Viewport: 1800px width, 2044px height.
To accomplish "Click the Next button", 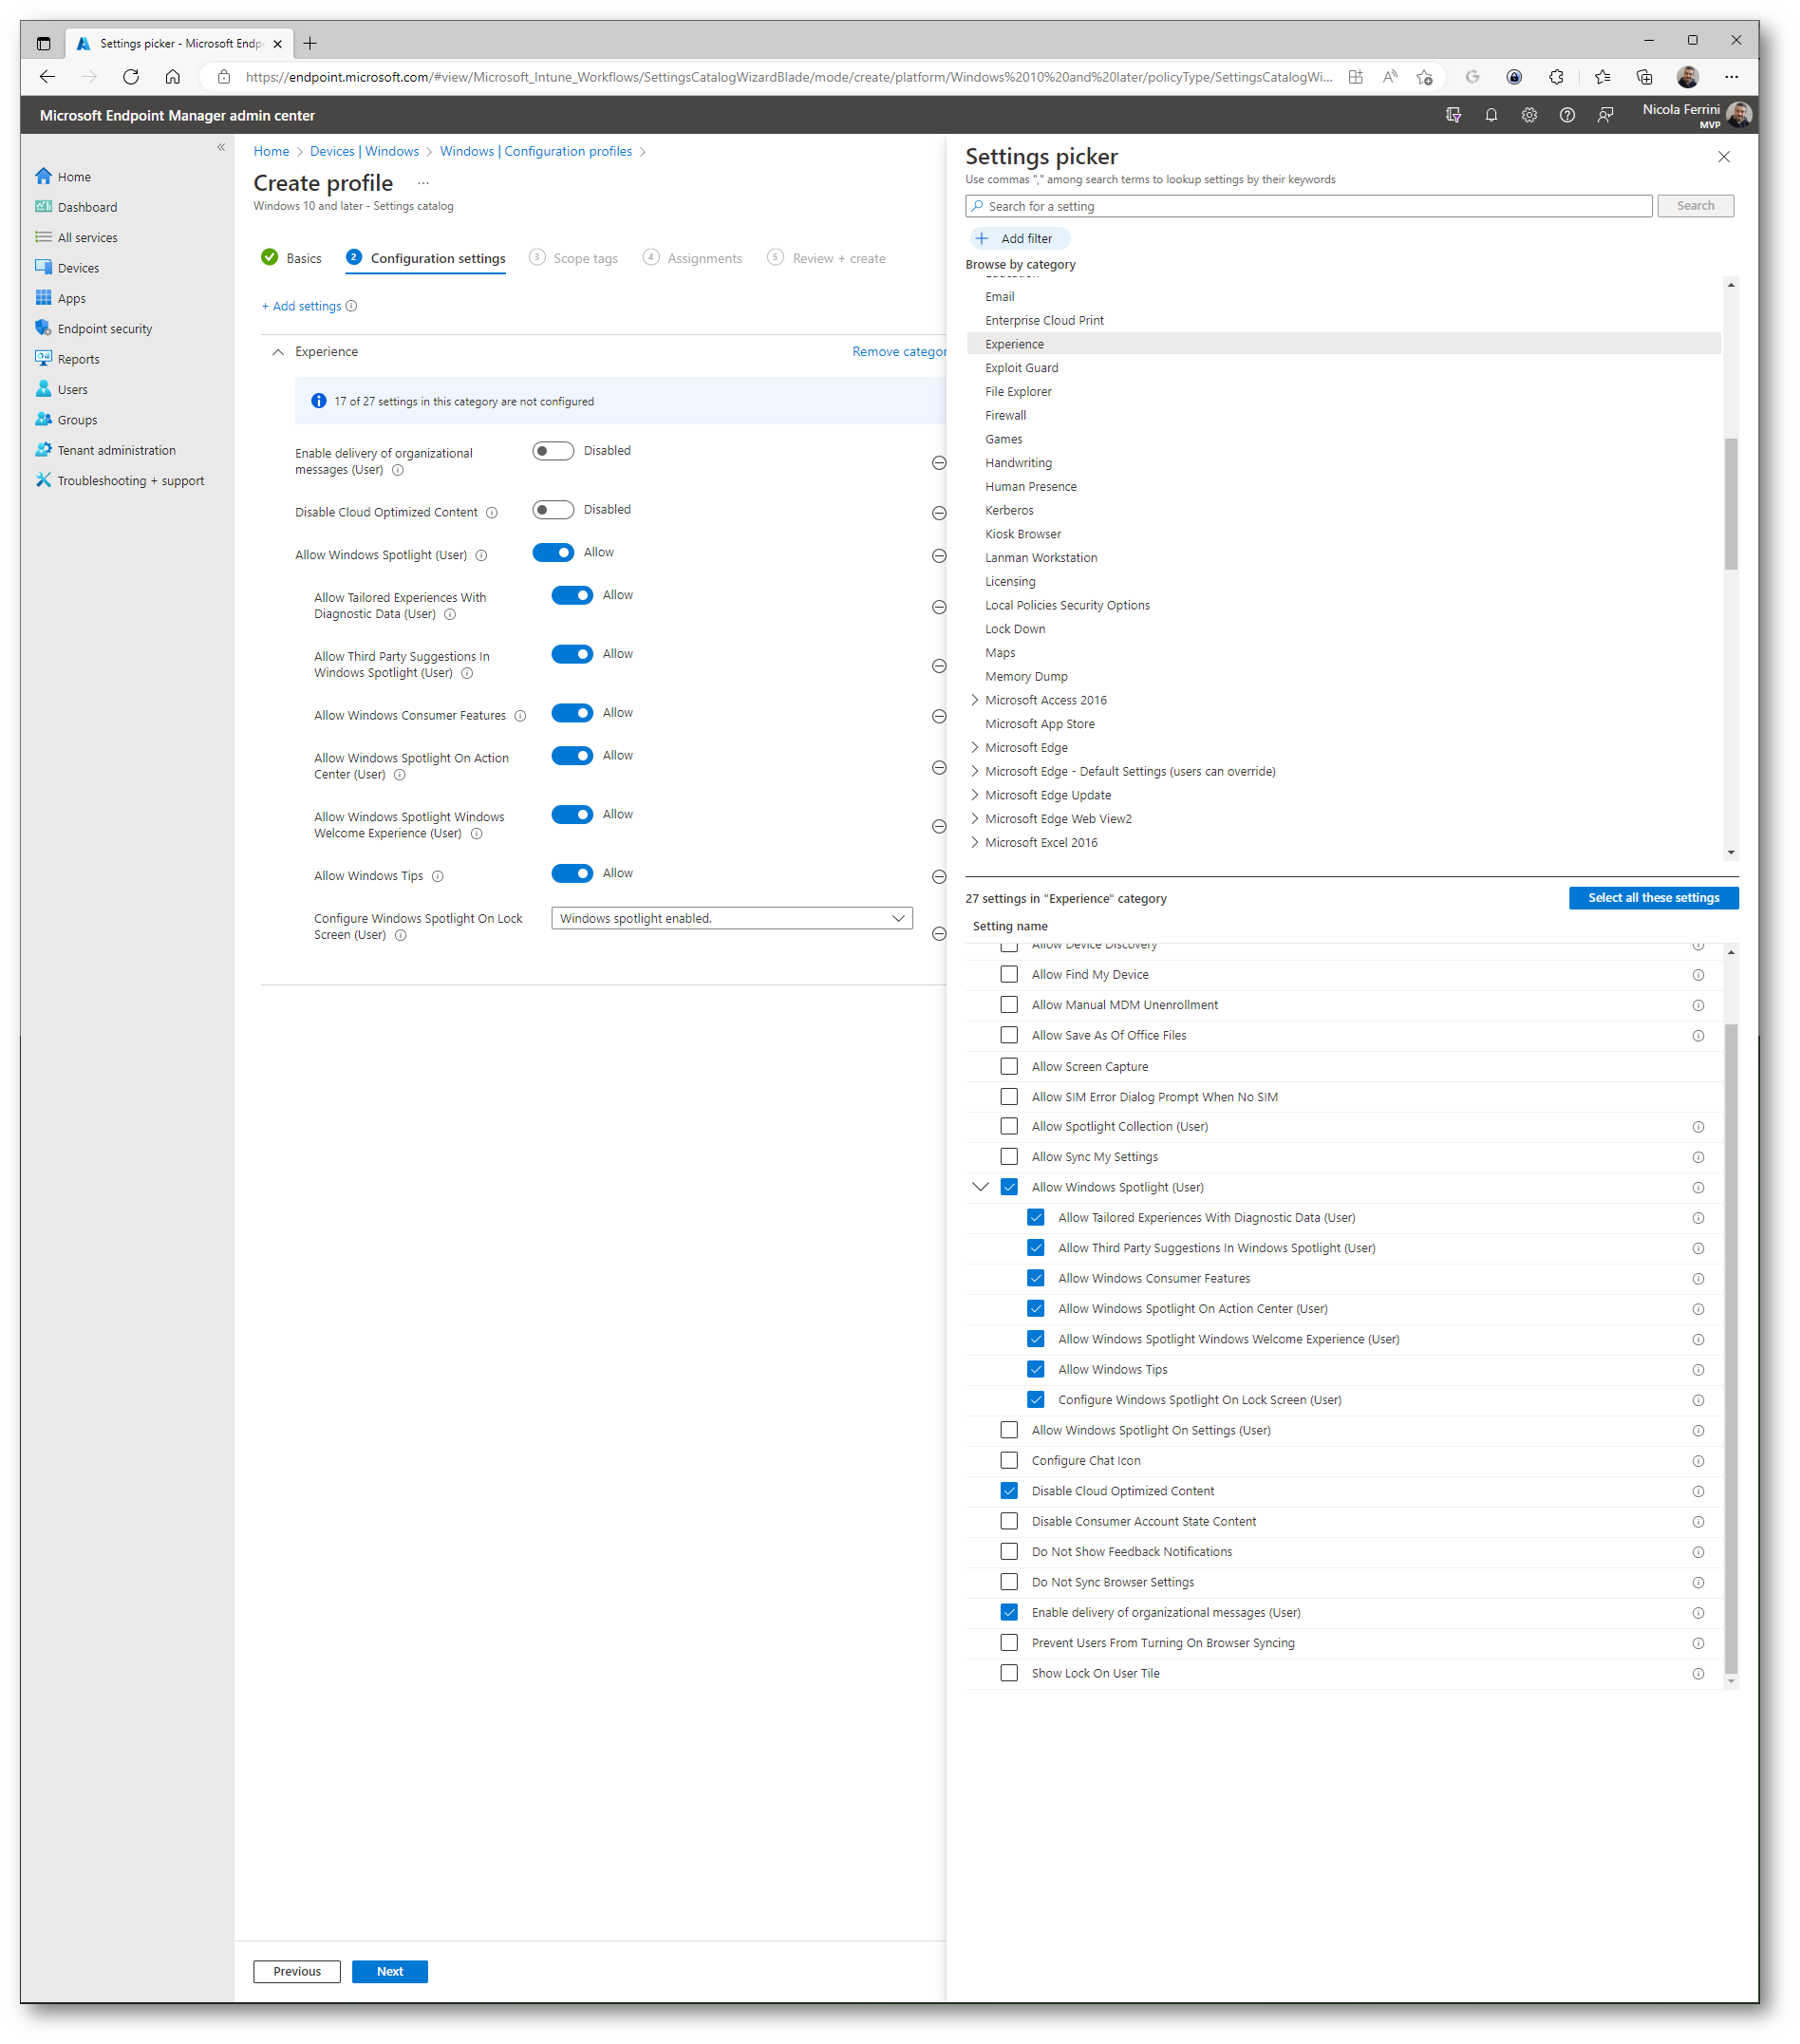I will [x=390, y=1971].
